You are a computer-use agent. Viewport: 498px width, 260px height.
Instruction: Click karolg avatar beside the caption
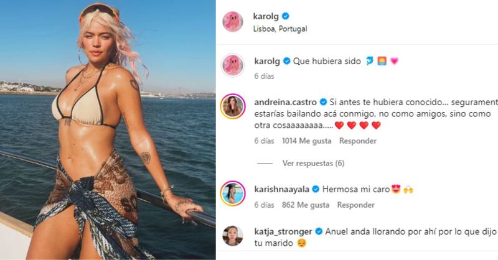point(232,65)
